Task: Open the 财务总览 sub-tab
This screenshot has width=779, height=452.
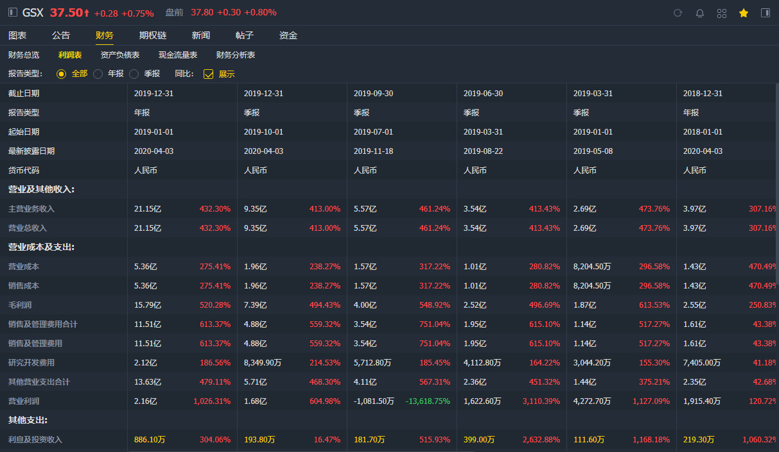Action: 24,55
